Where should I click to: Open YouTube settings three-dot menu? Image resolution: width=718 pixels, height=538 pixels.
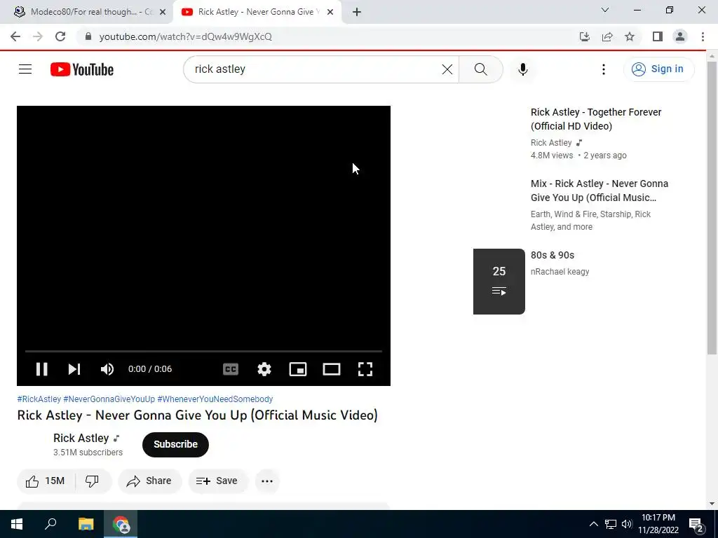(604, 69)
